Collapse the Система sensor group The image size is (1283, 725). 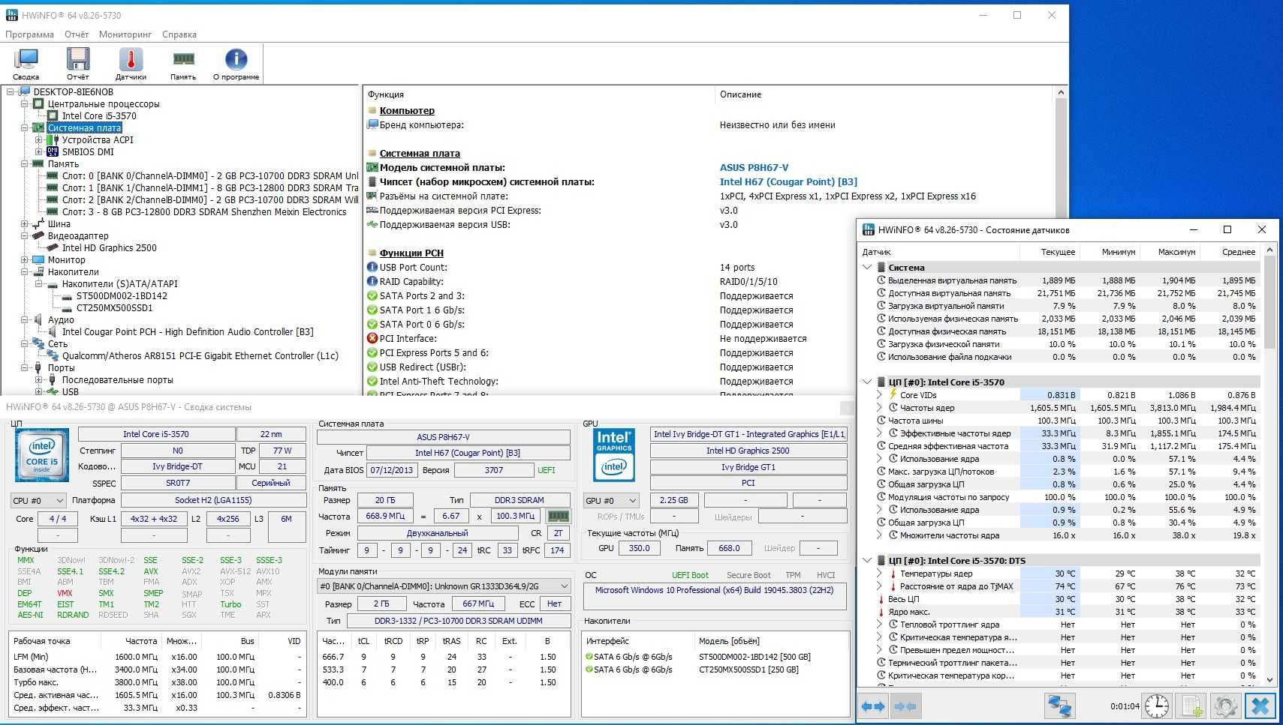tap(868, 268)
